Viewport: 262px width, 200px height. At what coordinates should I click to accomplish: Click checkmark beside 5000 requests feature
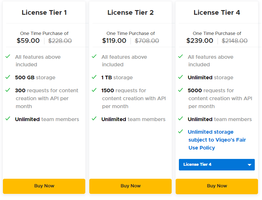pos(180,90)
